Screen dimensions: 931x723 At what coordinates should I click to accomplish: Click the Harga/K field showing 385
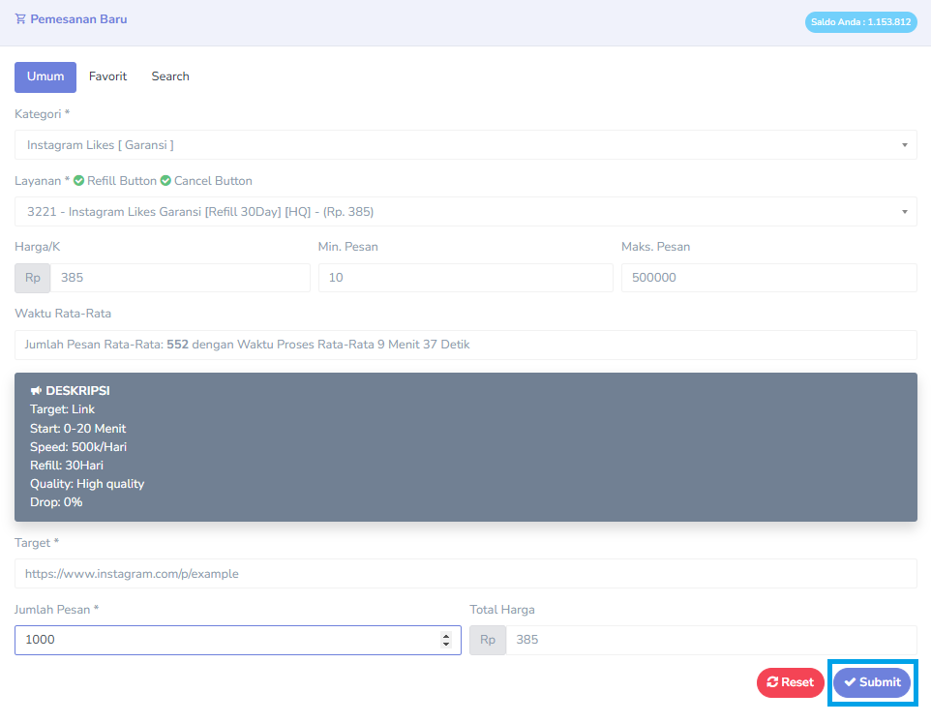[180, 278]
